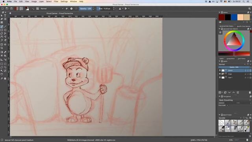Select the Measure tool
This screenshot has width=252, height=142.
pyautogui.click(x=5, y=60)
